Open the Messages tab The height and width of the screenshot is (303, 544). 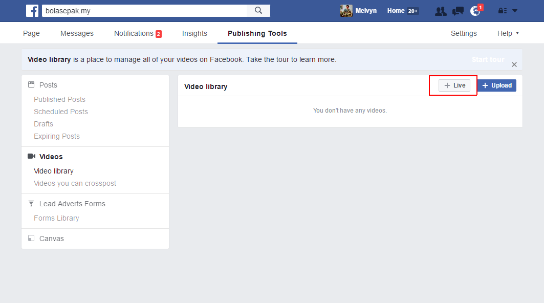coord(77,33)
